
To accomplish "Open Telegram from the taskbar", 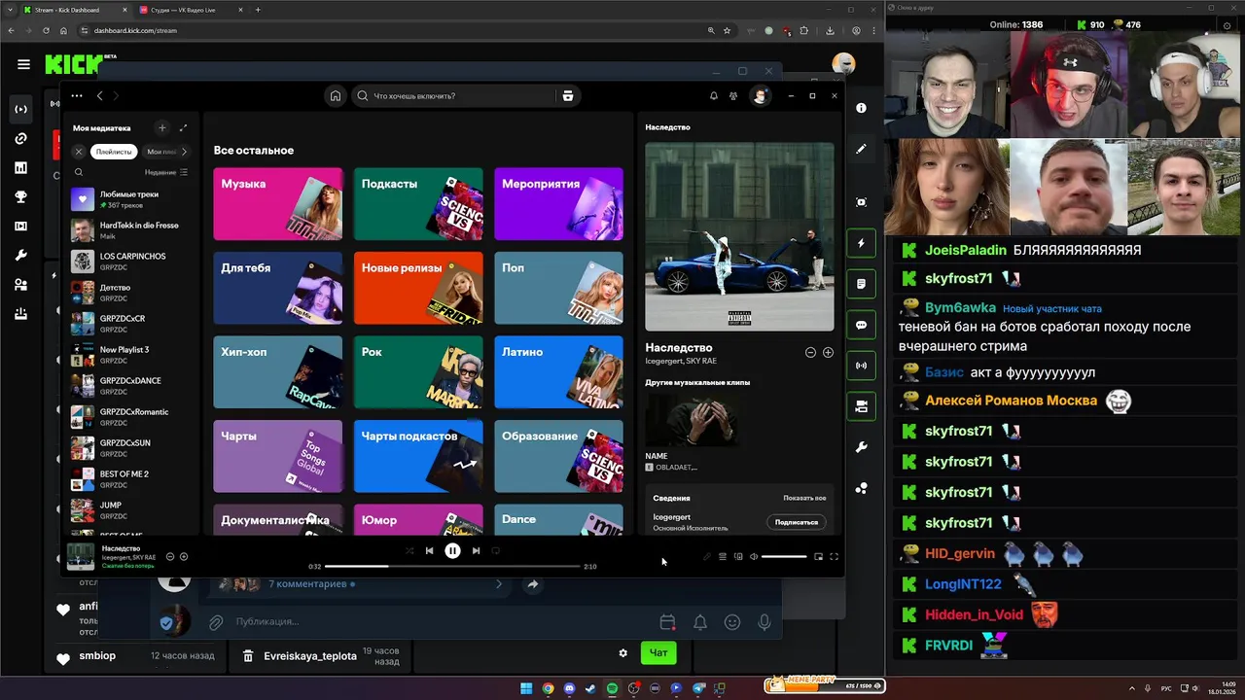I will tap(697, 688).
